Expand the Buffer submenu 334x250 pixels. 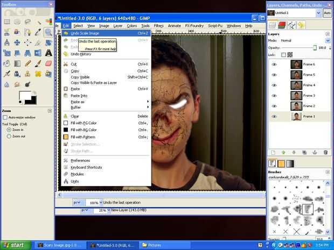106,108
